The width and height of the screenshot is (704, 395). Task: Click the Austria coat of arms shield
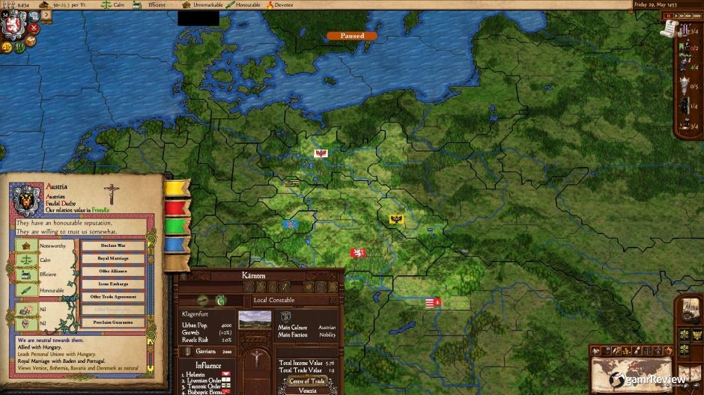pyautogui.click(x=26, y=199)
